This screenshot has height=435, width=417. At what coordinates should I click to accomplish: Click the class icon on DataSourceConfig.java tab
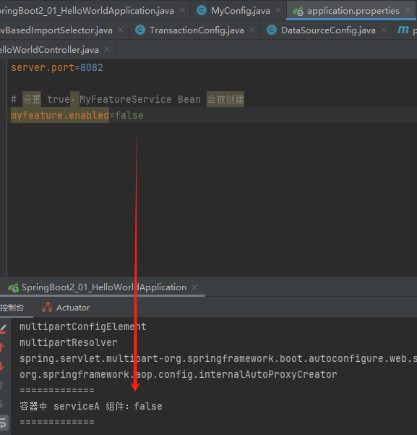pyautogui.click(x=272, y=30)
